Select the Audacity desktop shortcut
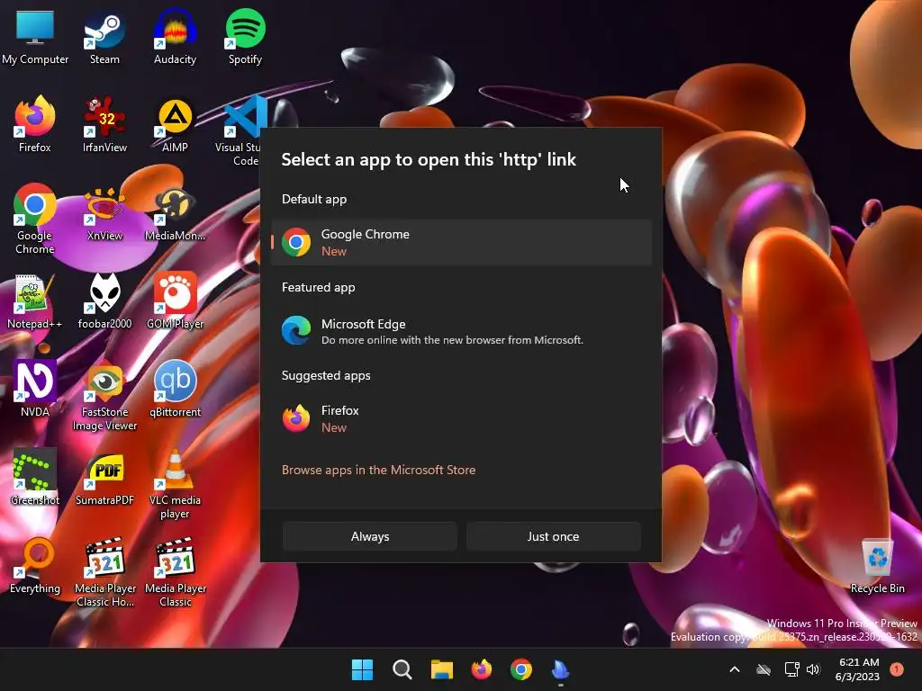This screenshot has height=691, width=922. coord(175,36)
